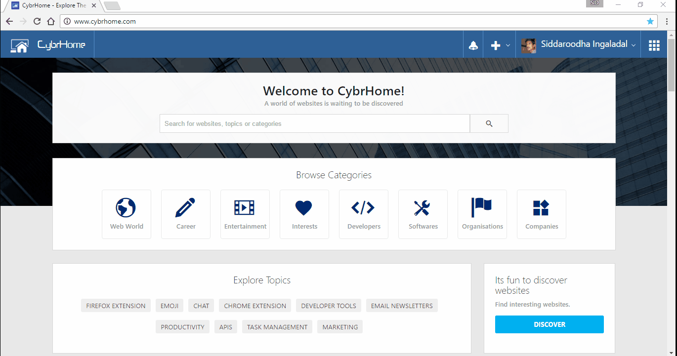Open the notifications bell
This screenshot has height=356, width=677.
[473, 45]
